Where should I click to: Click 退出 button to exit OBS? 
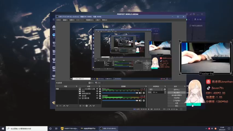(x=176, y=106)
